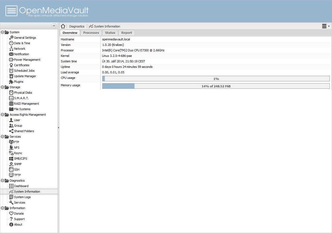Click the home icon in breadcrumb bar
Screen dimensions: 332x233
pyautogui.click(x=63, y=26)
